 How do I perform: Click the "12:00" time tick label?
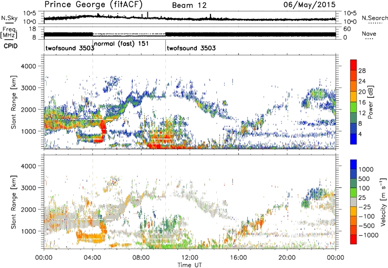[x=190, y=258]
